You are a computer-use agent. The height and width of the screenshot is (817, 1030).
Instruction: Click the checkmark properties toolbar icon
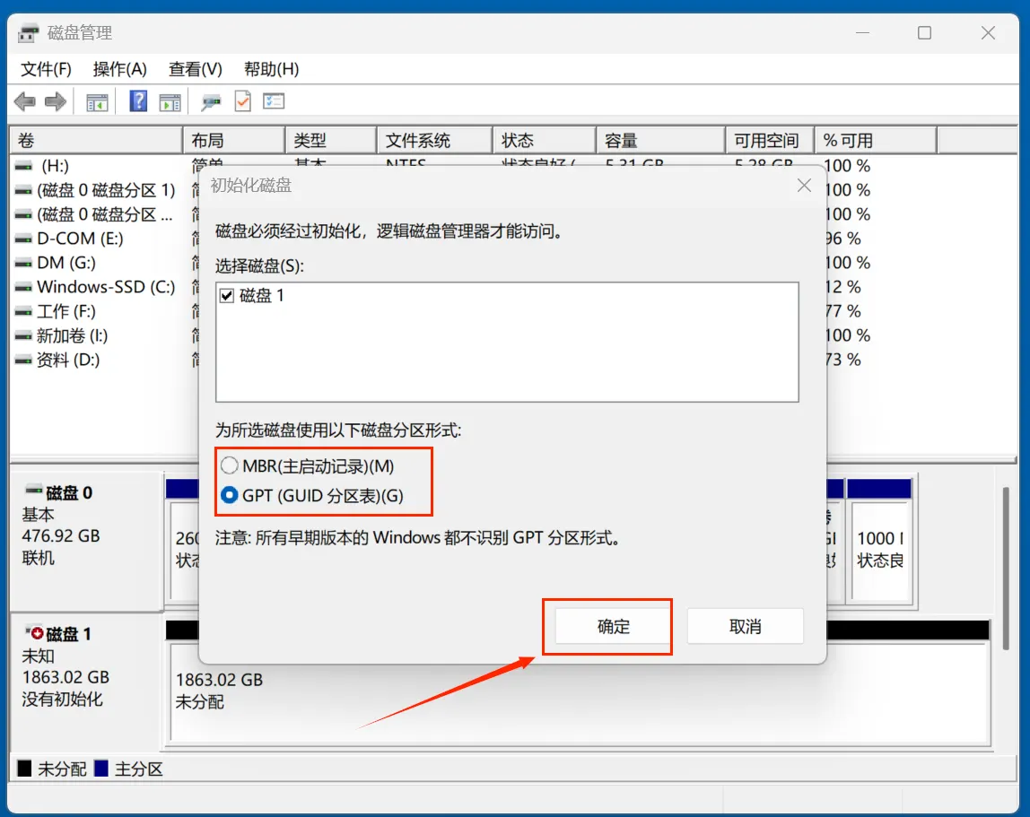(243, 101)
